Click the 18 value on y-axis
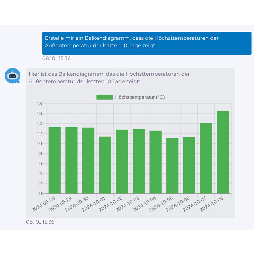Viewport: 254px width, 254px height. [x=39, y=104]
